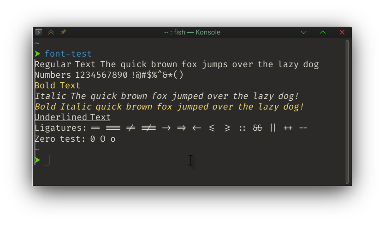This screenshot has height=225, width=385.
Task: Minimize the Konsole window
Action: (x=303, y=32)
